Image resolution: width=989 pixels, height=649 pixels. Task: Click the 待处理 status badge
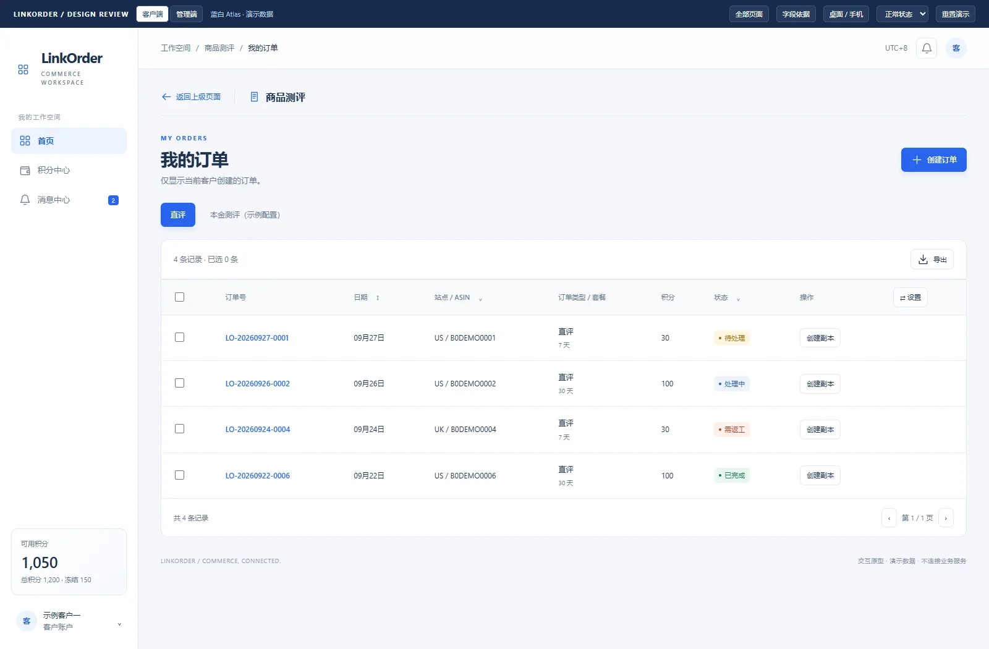732,338
